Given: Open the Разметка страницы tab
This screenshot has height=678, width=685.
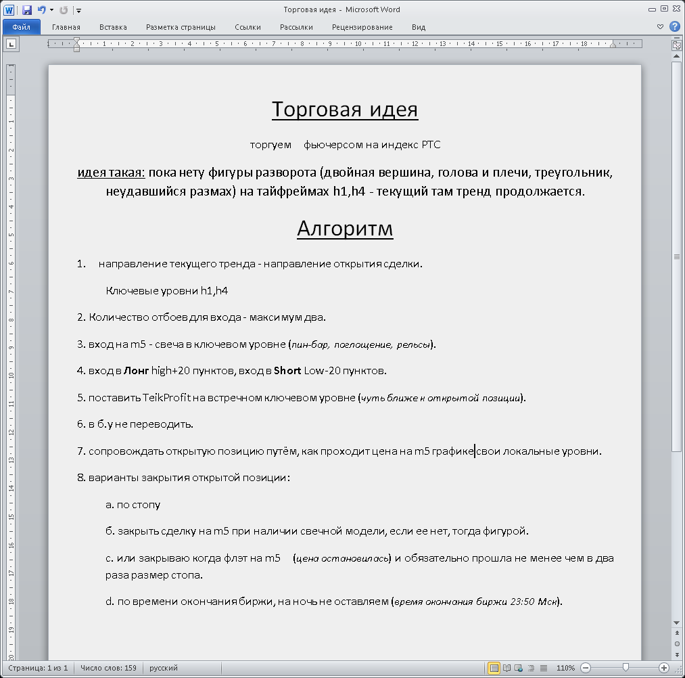Looking at the screenshot, I should click(x=181, y=27).
